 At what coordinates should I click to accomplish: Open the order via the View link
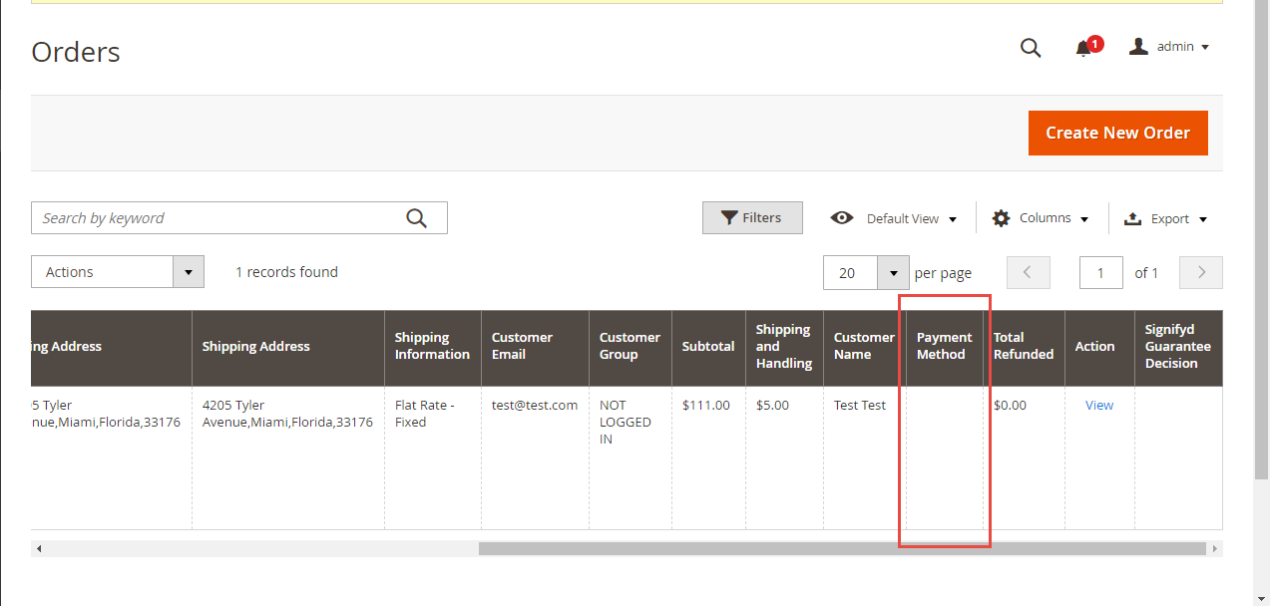(1098, 405)
